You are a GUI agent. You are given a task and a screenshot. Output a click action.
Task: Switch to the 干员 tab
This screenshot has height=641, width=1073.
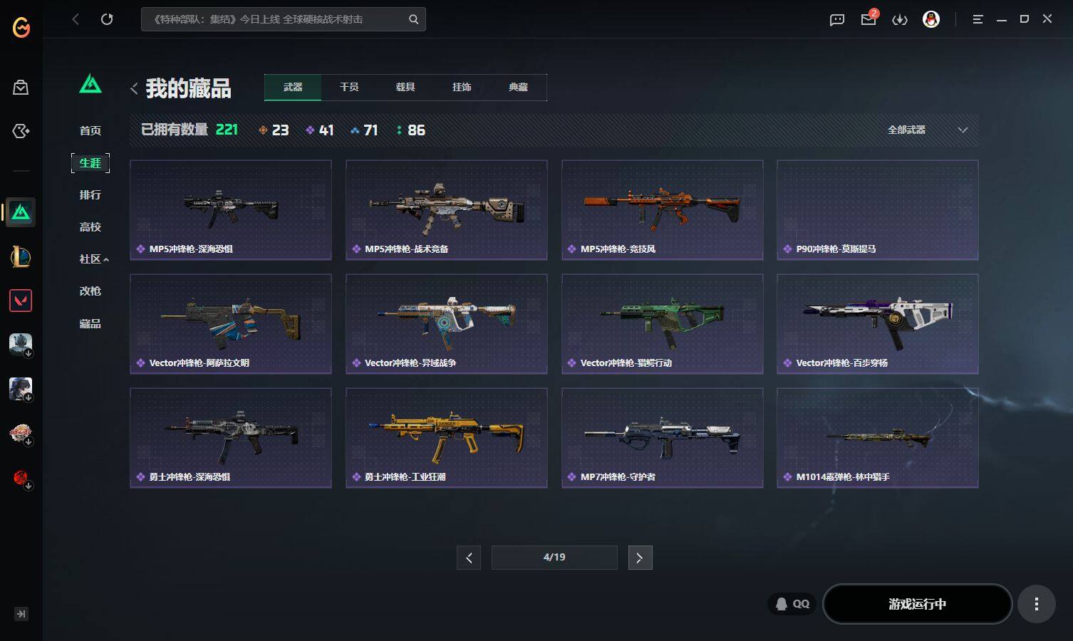[x=349, y=87]
